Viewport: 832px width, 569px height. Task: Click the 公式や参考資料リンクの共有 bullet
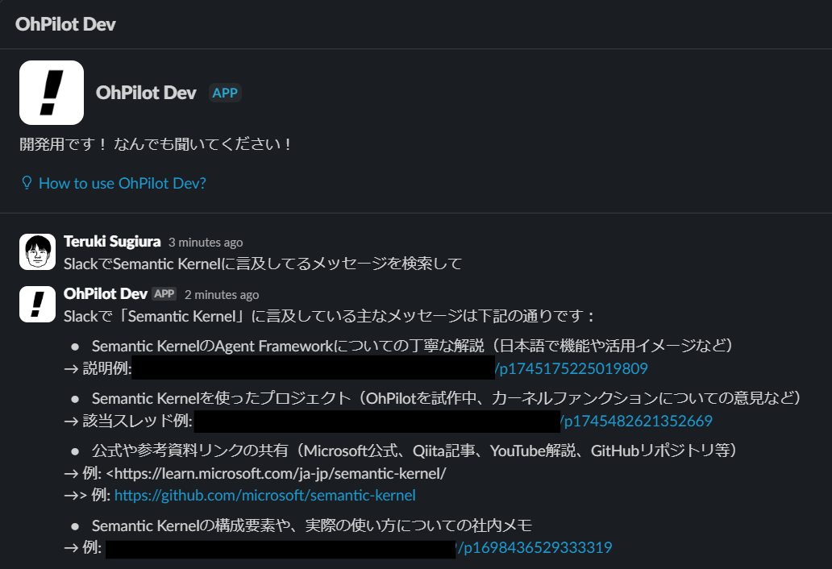414,451
